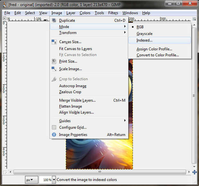199x186 pixels.
Task: Click the Configure Grid icon
Action: pyautogui.click(x=54, y=127)
